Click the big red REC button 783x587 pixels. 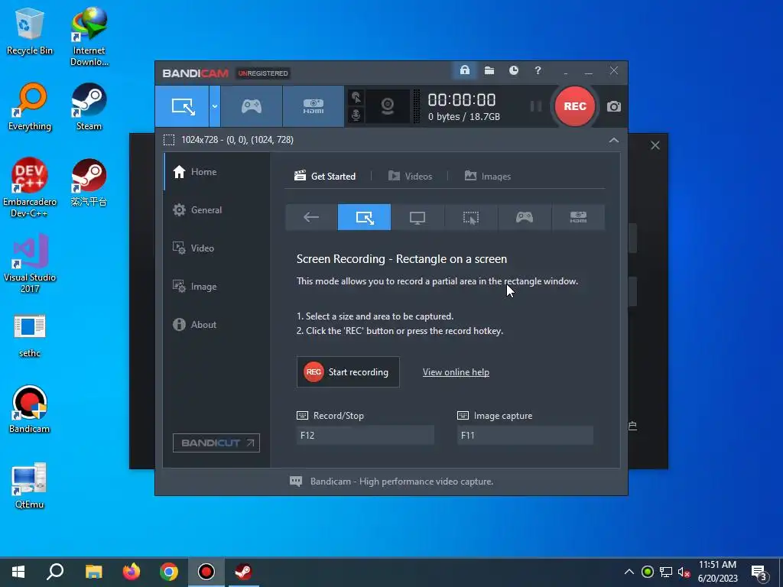575,106
